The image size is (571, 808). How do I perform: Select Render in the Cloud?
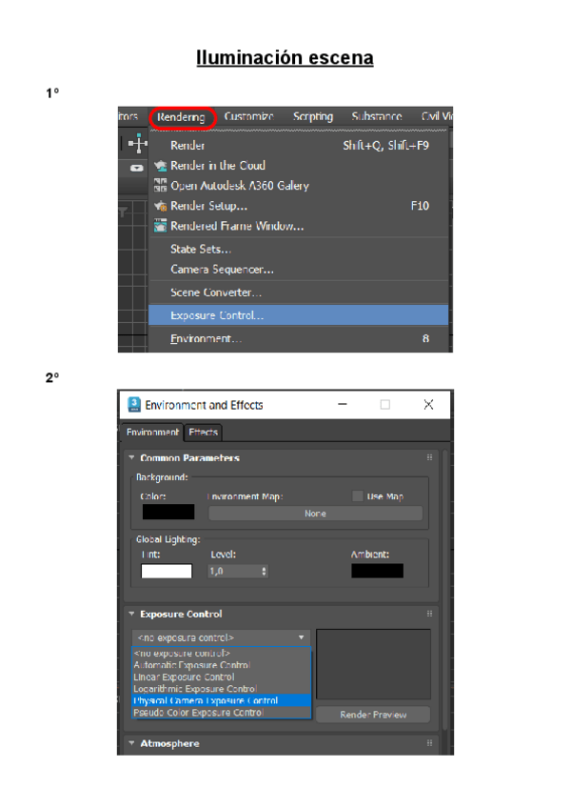[x=299, y=166]
